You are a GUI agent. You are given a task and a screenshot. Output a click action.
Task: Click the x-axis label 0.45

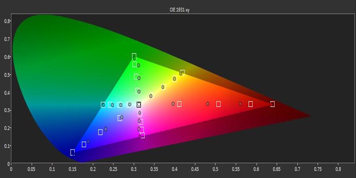click(x=195, y=169)
